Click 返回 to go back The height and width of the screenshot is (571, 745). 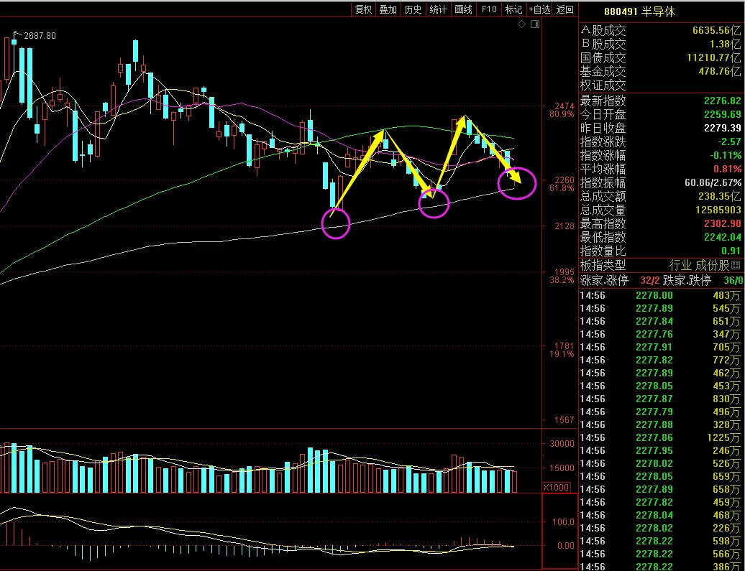[x=565, y=9]
